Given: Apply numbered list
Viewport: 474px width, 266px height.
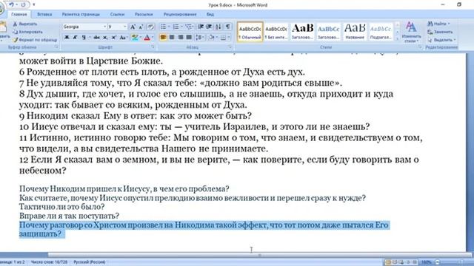Looking at the screenshot, I should pos(176,27).
